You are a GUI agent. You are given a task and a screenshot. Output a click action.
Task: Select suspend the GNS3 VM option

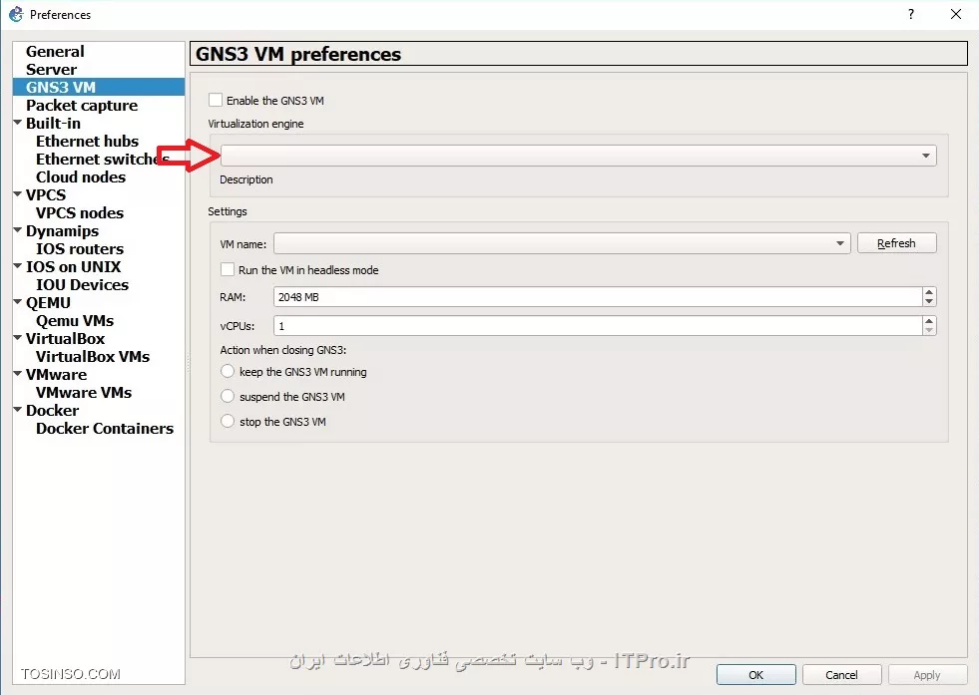point(228,396)
